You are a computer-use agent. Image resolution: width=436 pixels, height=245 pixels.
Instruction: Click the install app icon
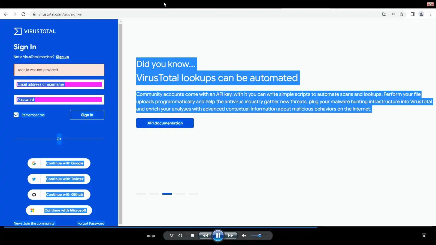384,14
